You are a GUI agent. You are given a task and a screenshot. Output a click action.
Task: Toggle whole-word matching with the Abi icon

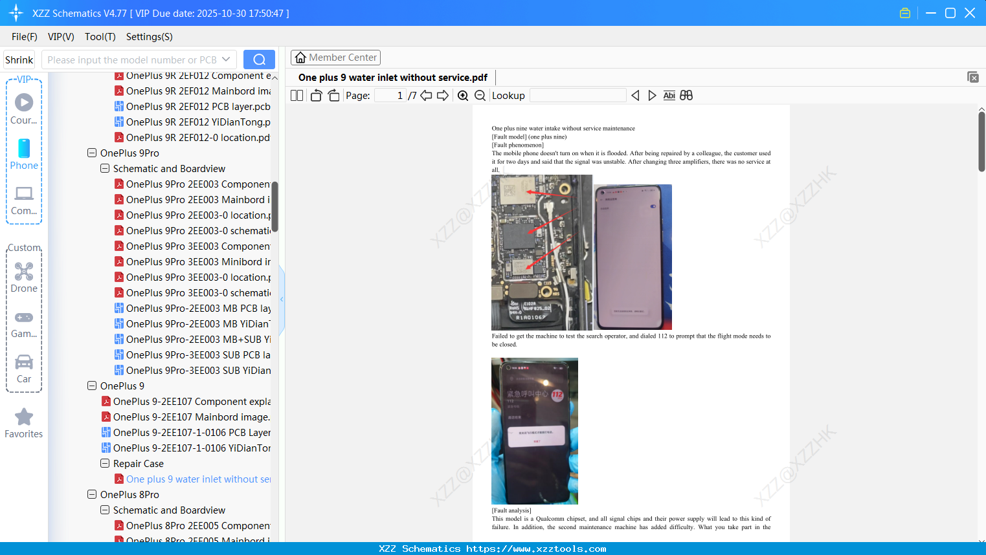[669, 95]
